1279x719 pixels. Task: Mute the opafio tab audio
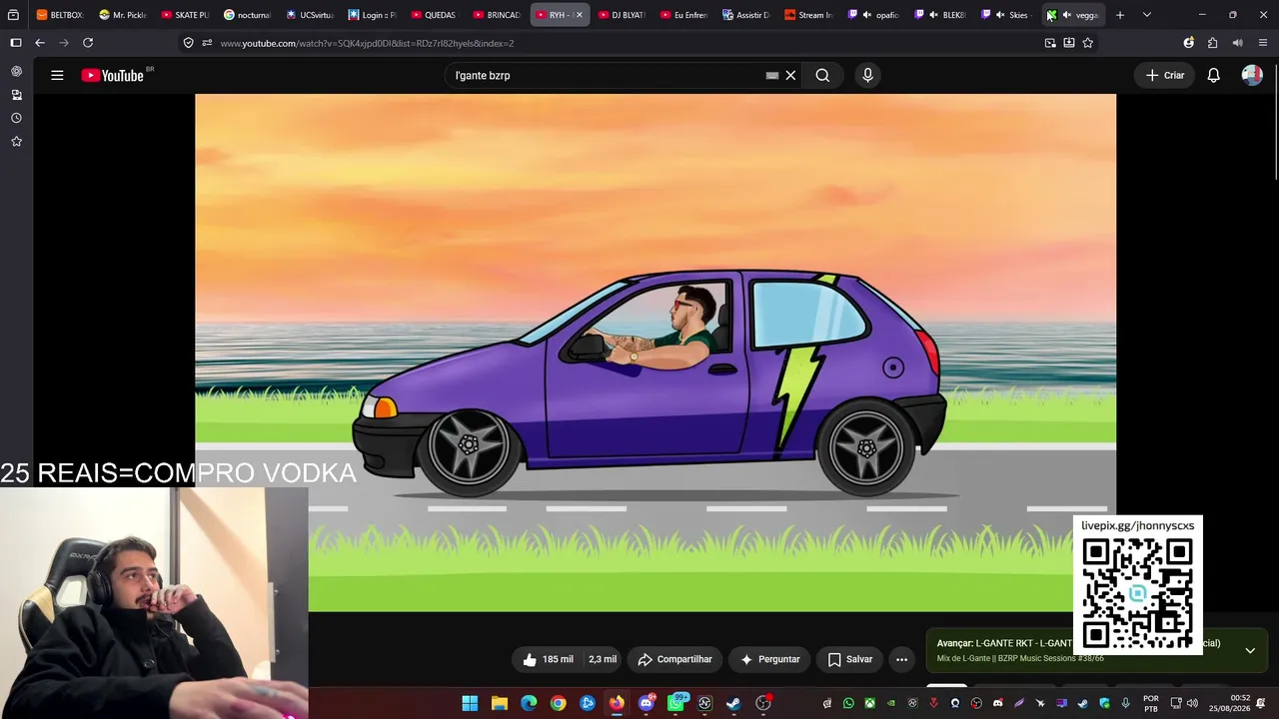click(x=865, y=15)
